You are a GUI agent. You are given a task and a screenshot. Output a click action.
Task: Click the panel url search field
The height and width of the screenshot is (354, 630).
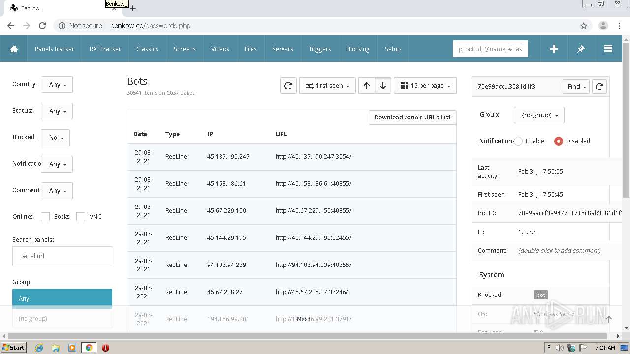coord(62,256)
